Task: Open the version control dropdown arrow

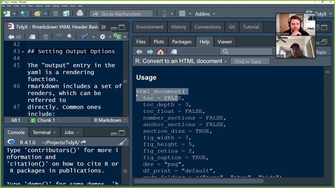Action: tap(172, 14)
